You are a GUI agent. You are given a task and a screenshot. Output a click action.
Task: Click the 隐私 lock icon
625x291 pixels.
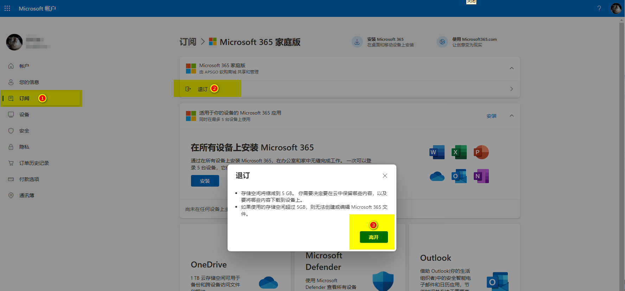coord(11,147)
